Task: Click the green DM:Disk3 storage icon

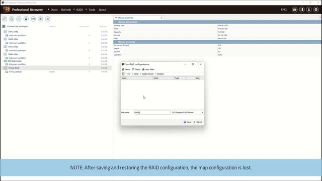Action: pyautogui.click(x=6, y=61)
